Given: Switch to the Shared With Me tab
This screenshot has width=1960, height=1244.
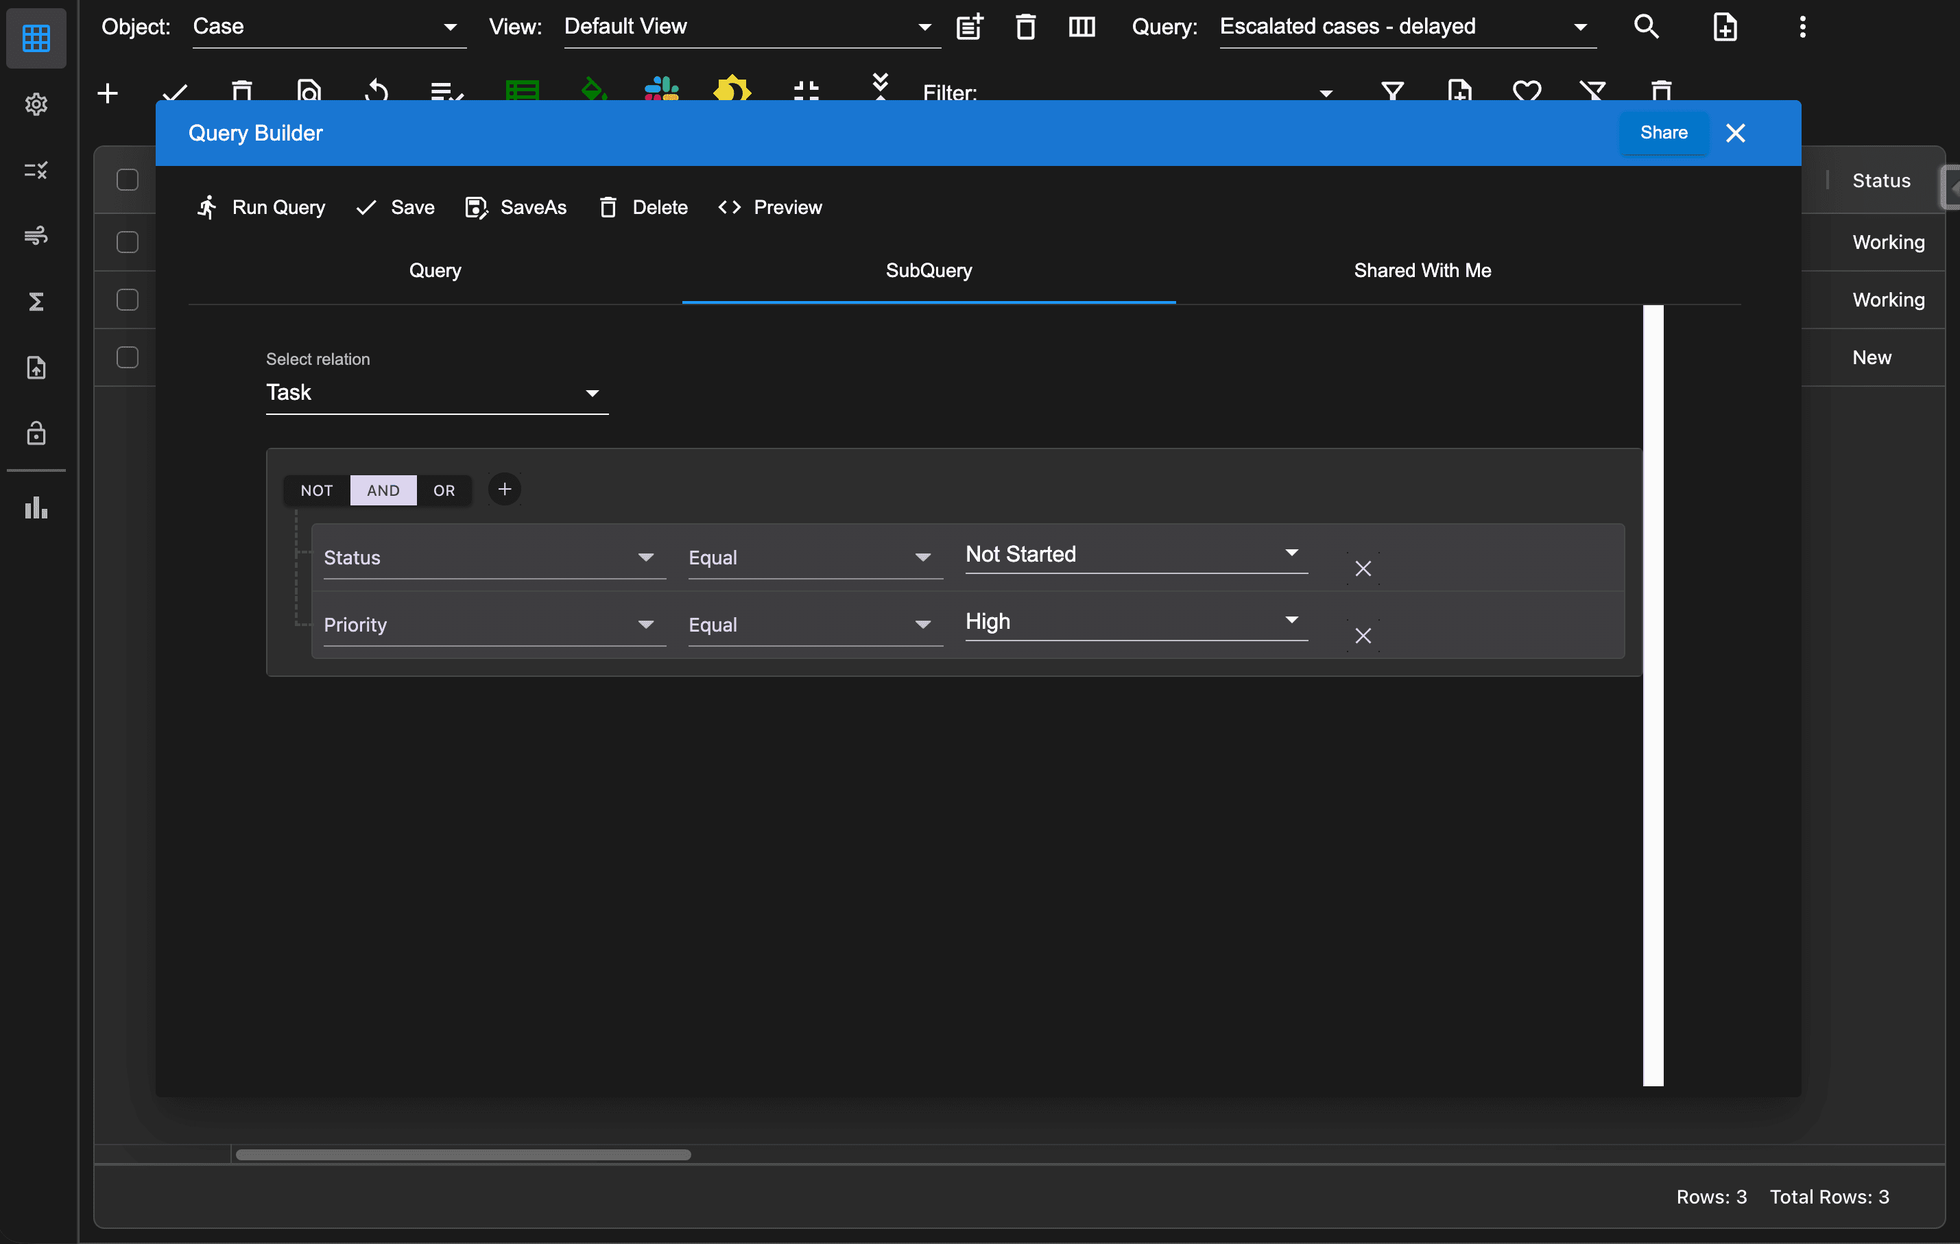Looking at the screenshot, I should click(x=1422, y=270).
